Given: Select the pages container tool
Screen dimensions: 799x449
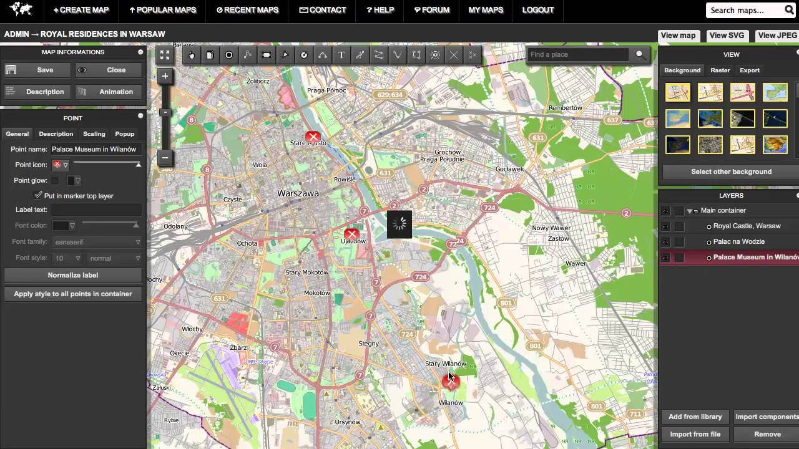Looking at the screenshot, I should pyautogui.click(x=210, y=55).
